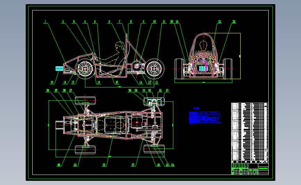Click part callout number 13
Screen dimensions: 301x185
click(x=150, y=82)
